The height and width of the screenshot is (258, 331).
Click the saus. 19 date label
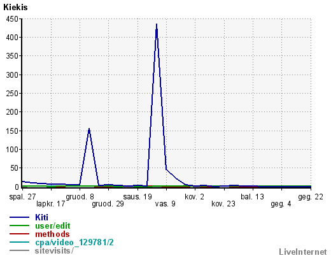137,197
